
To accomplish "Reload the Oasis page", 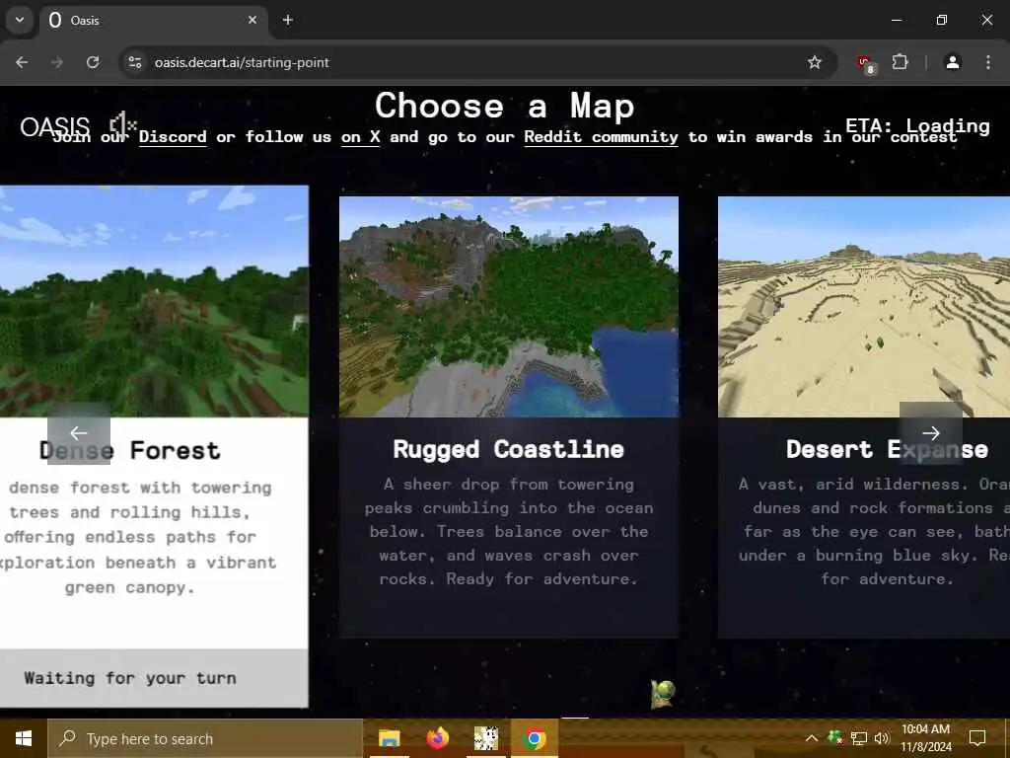I will pos(93,62).
